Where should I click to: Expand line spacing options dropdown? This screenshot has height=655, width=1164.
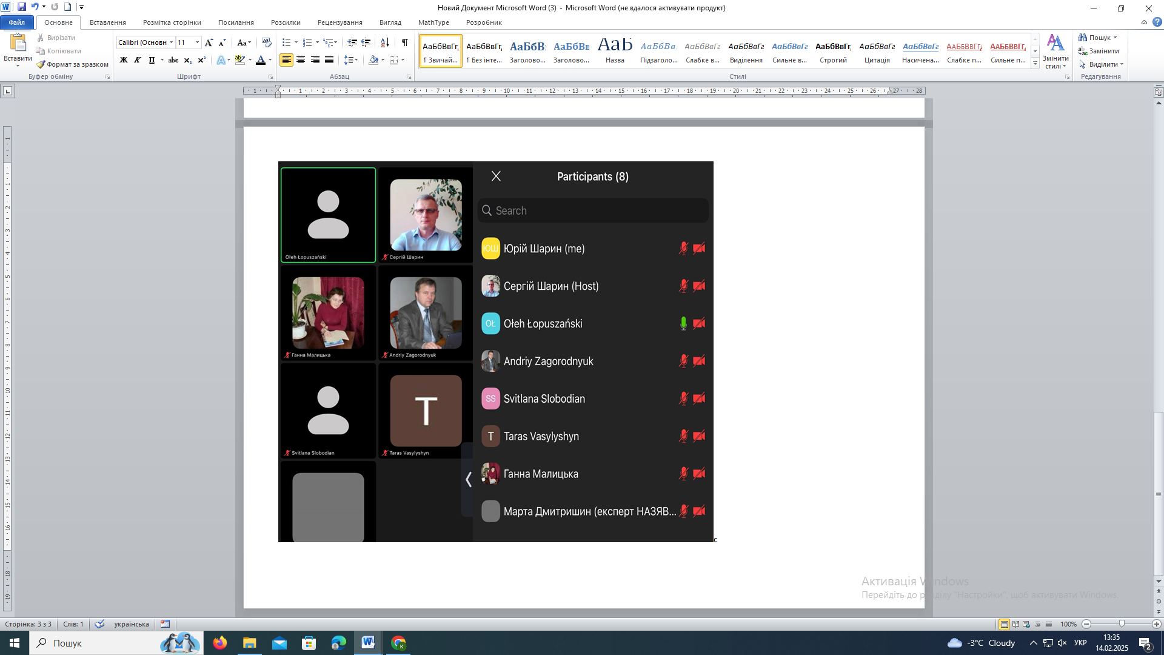(x=356, y=60)
